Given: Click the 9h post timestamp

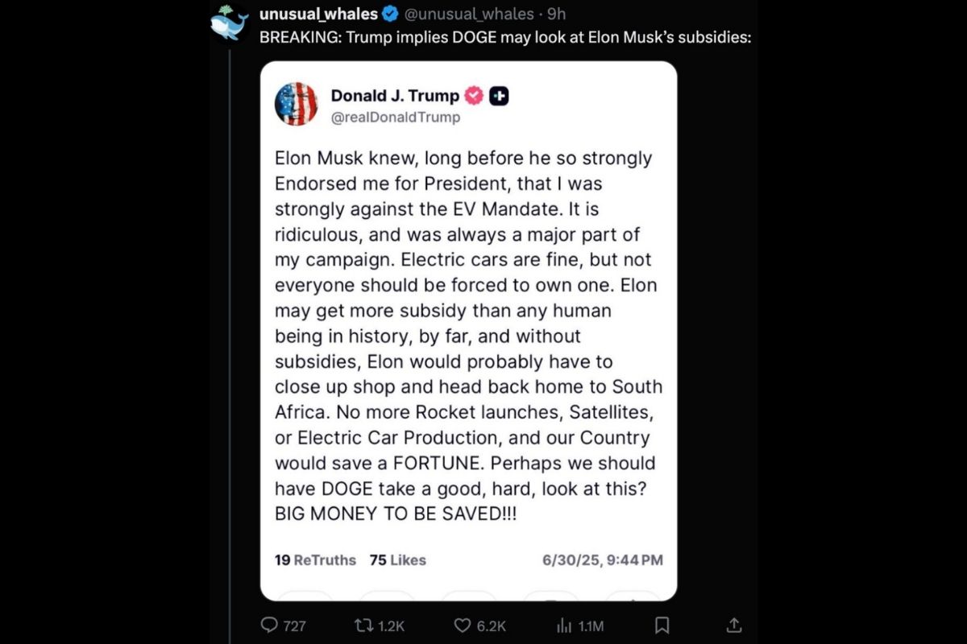Looking at the screenshot, I should [557, 14].
